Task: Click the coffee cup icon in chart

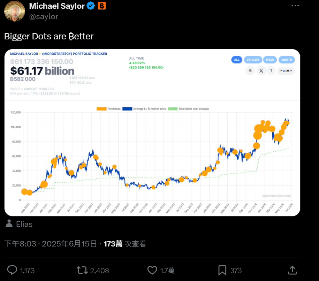Action: pyautogui.click(x=250, y=70)
